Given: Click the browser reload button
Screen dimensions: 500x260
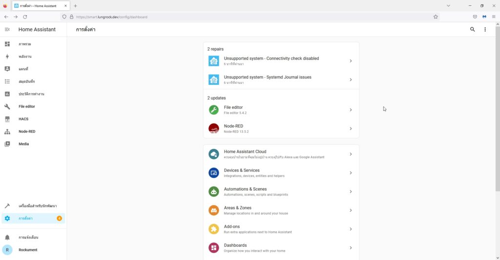Looking at the screenshot, I should click(x=25, y=17).
